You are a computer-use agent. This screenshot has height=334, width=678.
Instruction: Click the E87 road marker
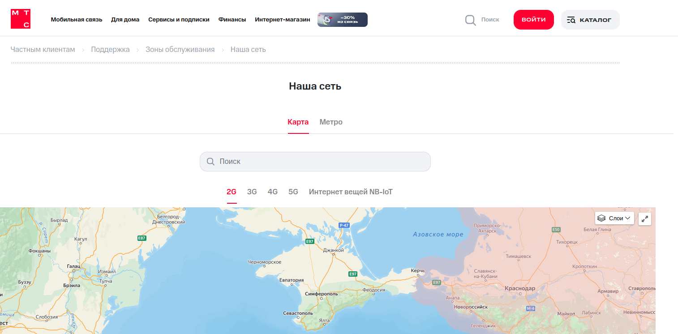coord(142,238)
